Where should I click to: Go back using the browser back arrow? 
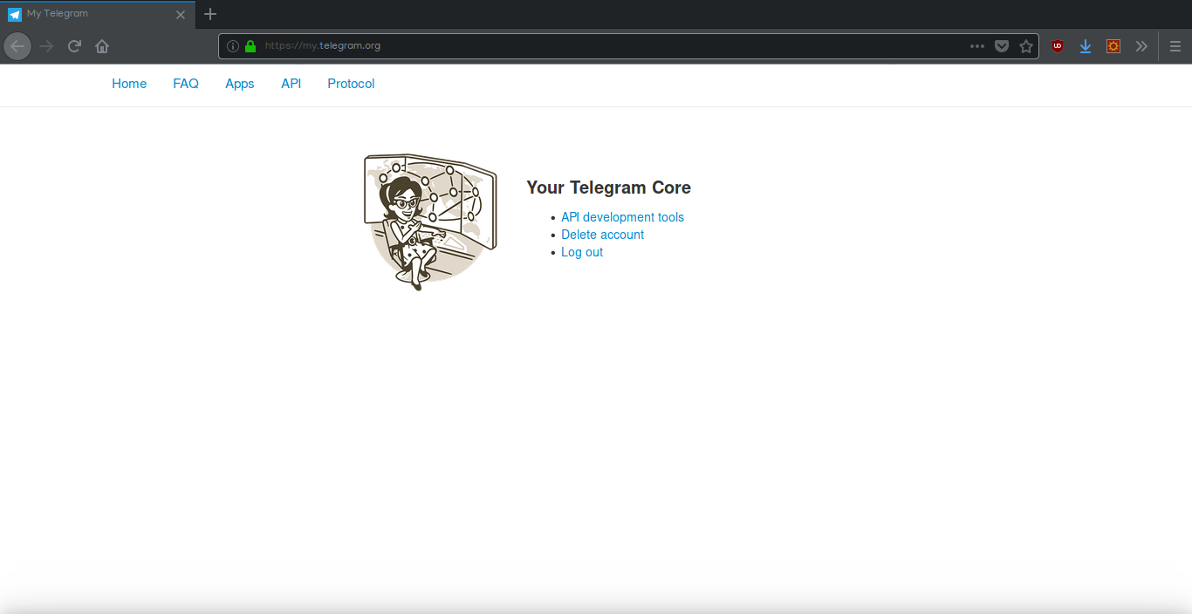(17, 46)
